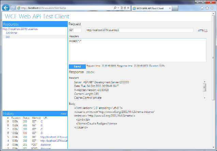Image resolution: width=217 pixels, height=151 pixels.
Task: Click the browser Back arrow button
Action: 6,7
